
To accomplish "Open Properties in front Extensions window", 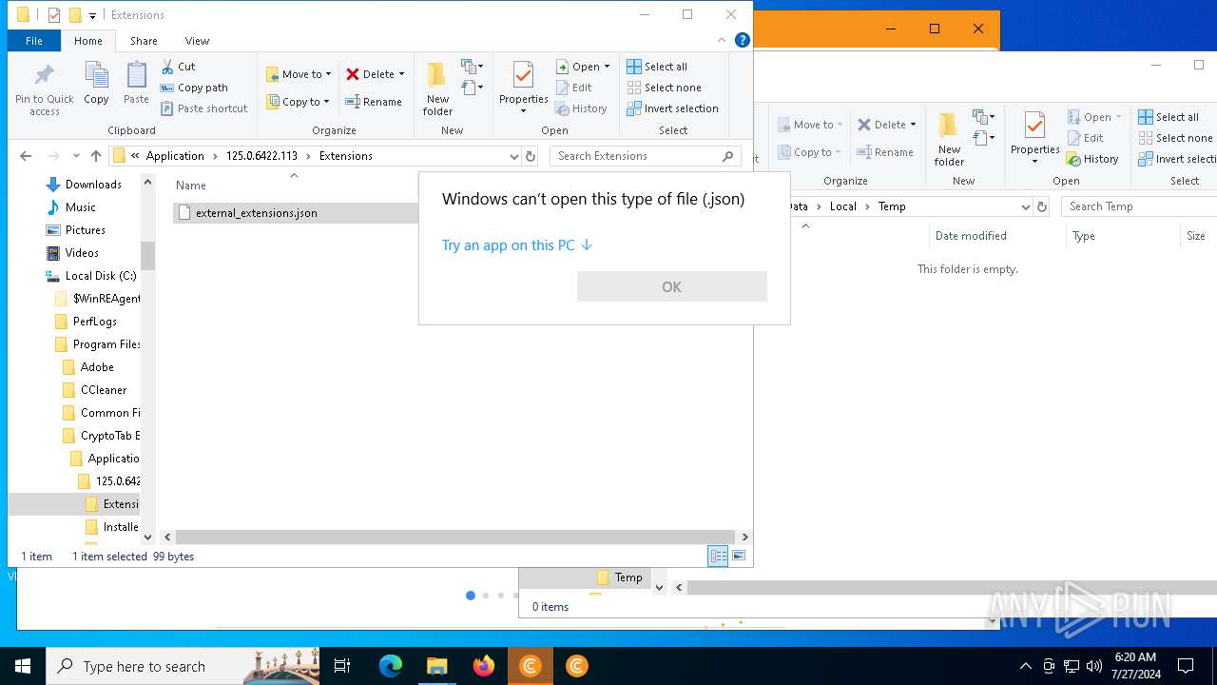I will pos(523,88).
